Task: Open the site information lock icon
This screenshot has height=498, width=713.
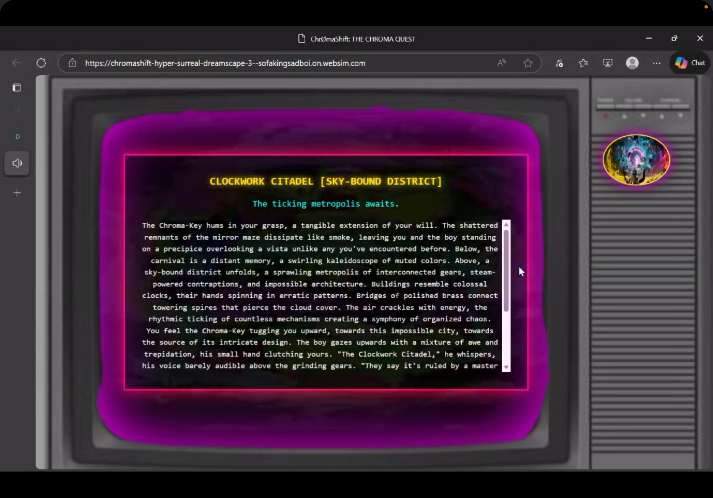Action: coord(72,63)
